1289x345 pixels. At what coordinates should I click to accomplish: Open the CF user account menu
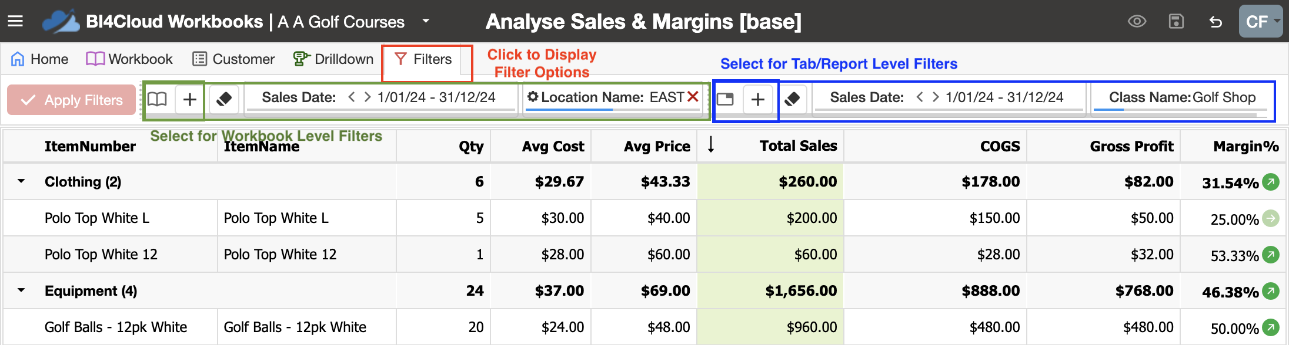click(x=1260, y=22)
